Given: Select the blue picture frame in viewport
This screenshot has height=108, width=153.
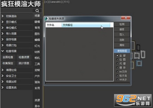Looking at the screenshot, I should (x=139, y=63).
